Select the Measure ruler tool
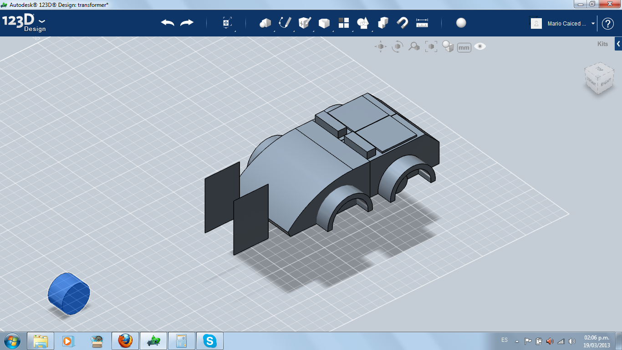 [x=422, y=23]
